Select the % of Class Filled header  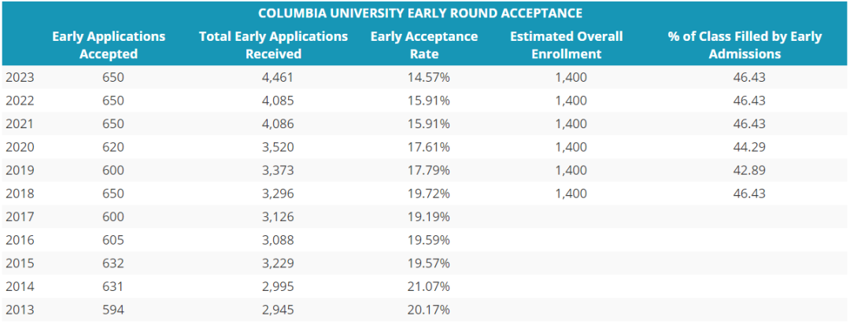(x=745, y=45)
